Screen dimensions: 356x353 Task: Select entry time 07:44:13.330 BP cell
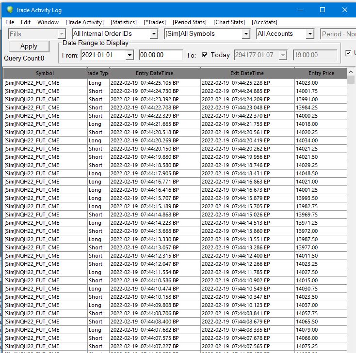tap(155, 239)
